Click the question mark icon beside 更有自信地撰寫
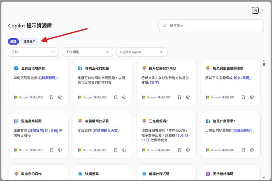 coord(16,68)
